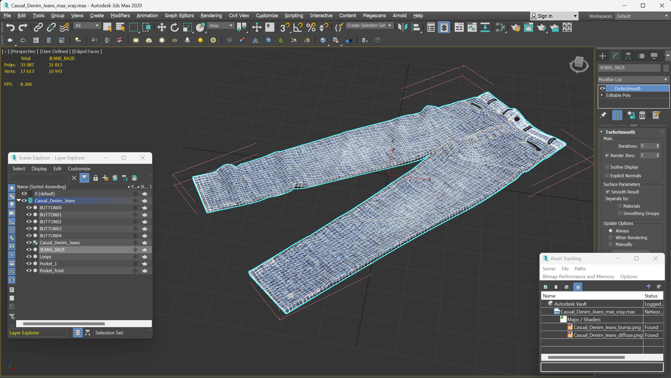Collapse the Casual_Denim_Jeans layer tree
The height and width of the screenshot is (378, 671).
[x=19, y=201]
